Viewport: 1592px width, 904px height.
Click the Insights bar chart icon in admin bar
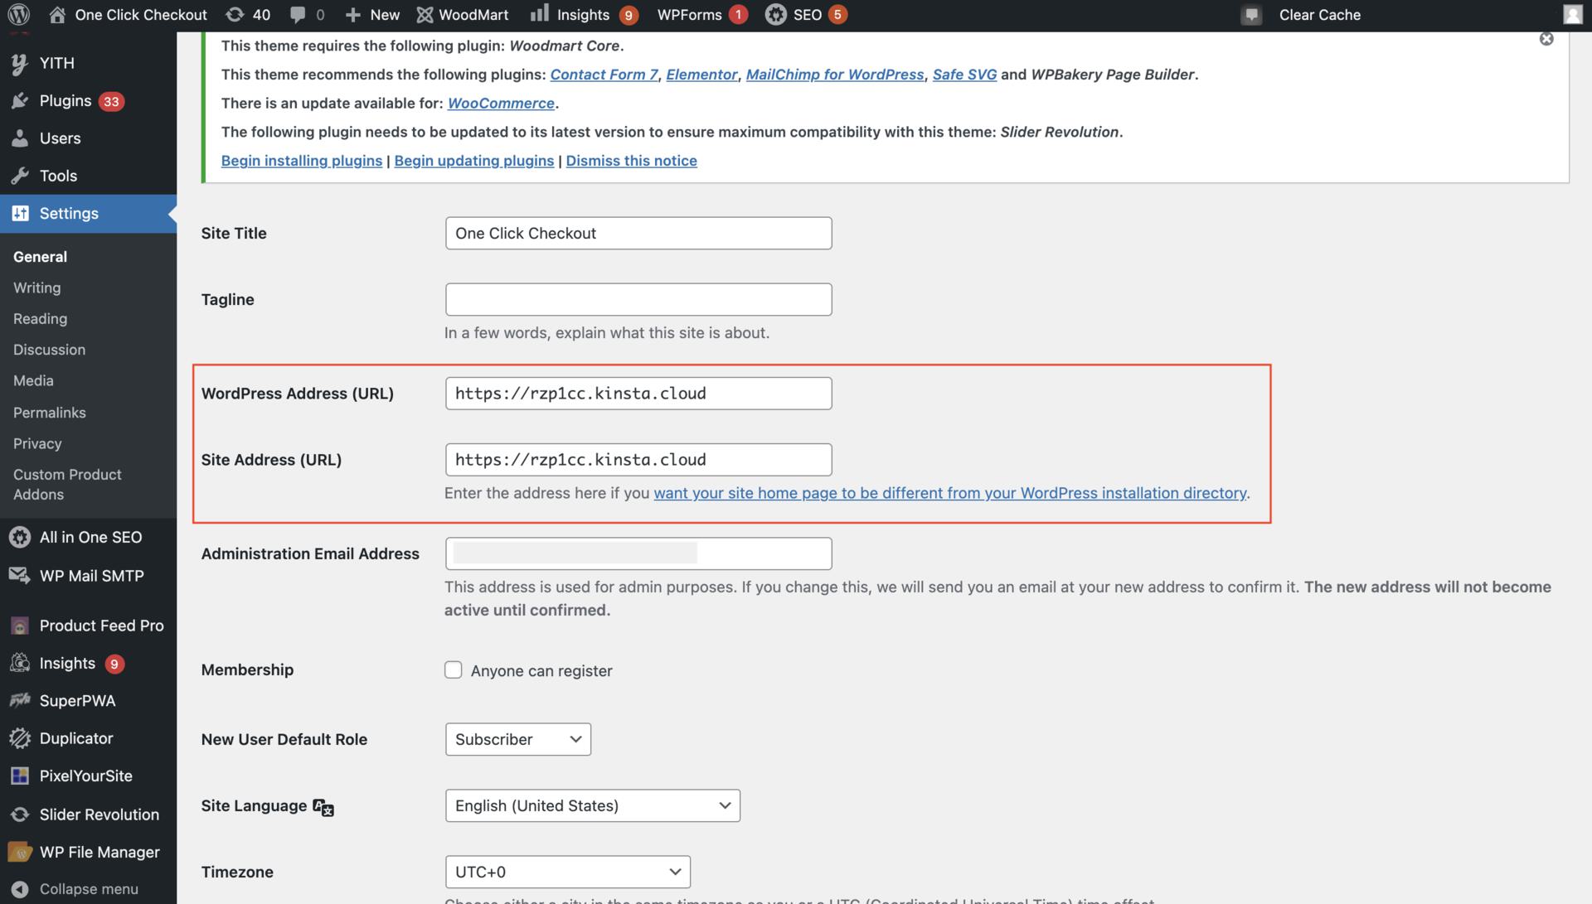pyautogui.click(x=540, y=13)
